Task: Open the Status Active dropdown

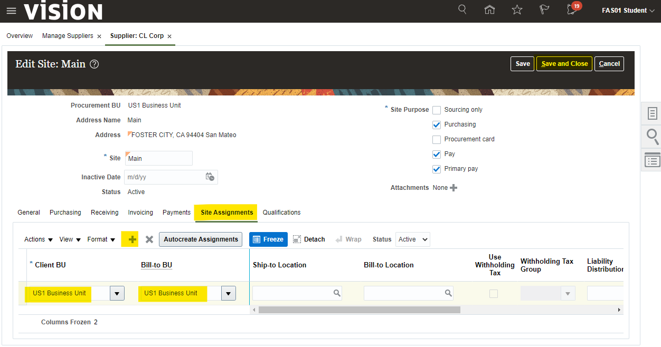Action: pos(413,239)
